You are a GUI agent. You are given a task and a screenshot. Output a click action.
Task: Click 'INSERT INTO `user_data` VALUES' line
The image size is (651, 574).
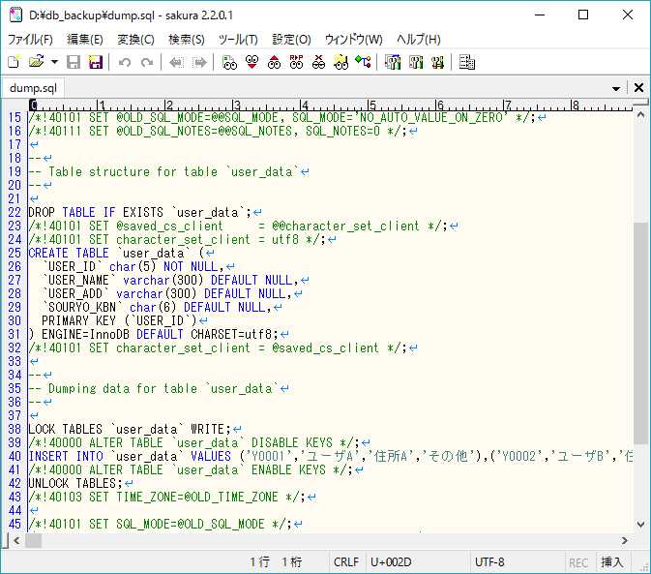point(331,456)
